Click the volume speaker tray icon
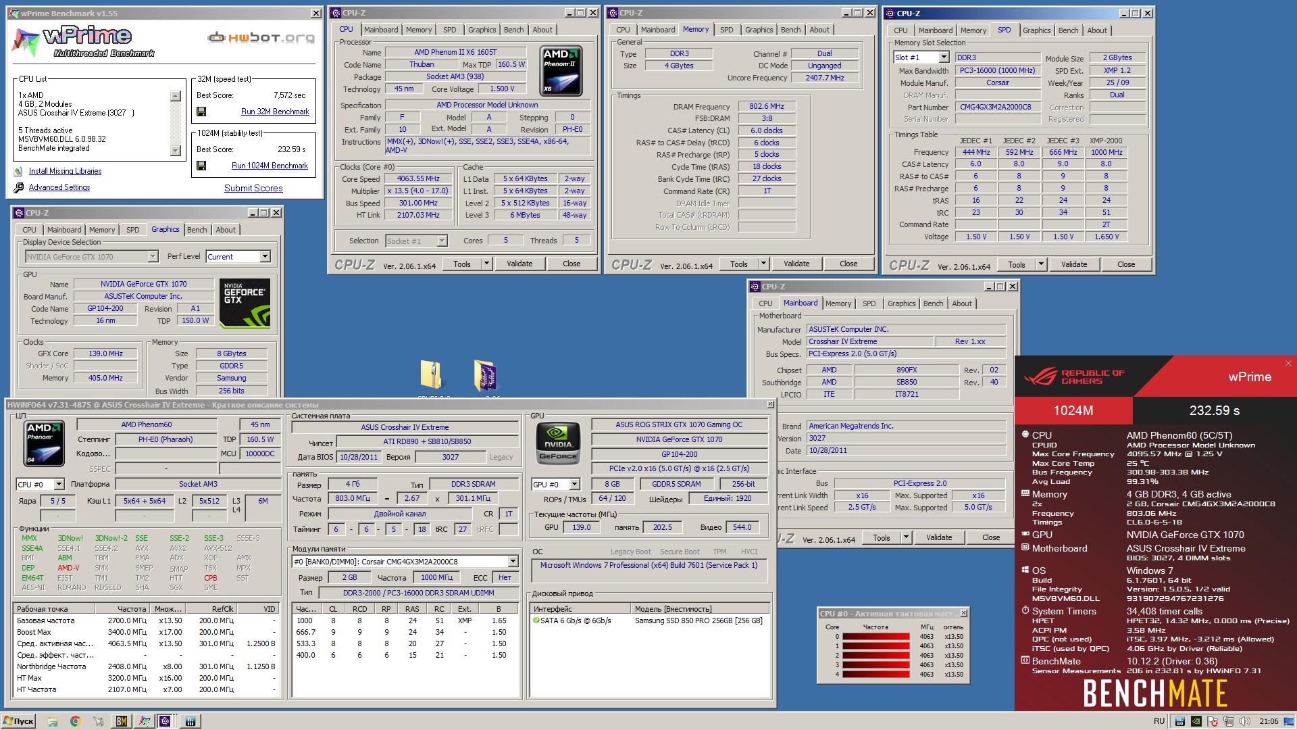1297x730 pixels. pos(1246,721)
